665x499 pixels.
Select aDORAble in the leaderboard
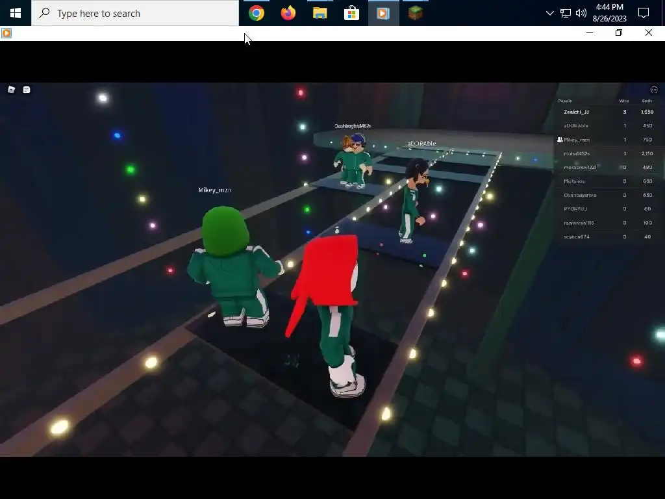[576, 125]
